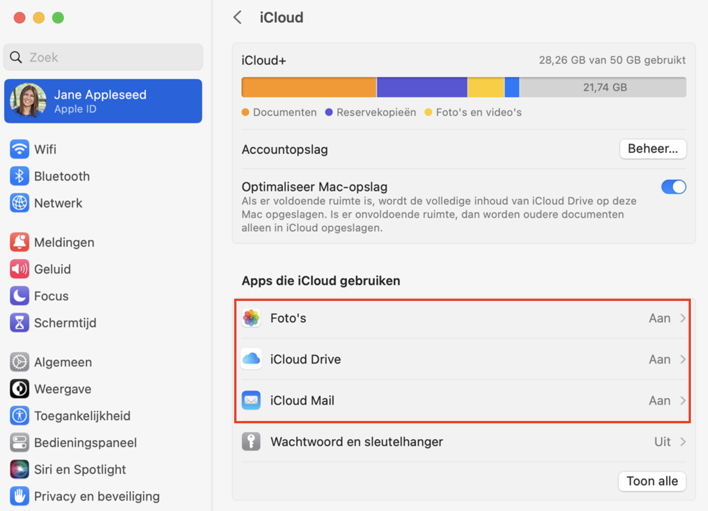Open iCloud Drive details via its chevron
The image size is (708, 511).
pos(684,359)
